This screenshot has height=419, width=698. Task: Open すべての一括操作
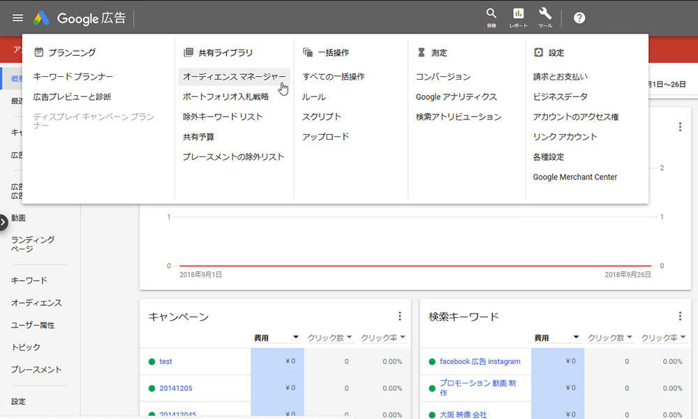tap(333, 77)
